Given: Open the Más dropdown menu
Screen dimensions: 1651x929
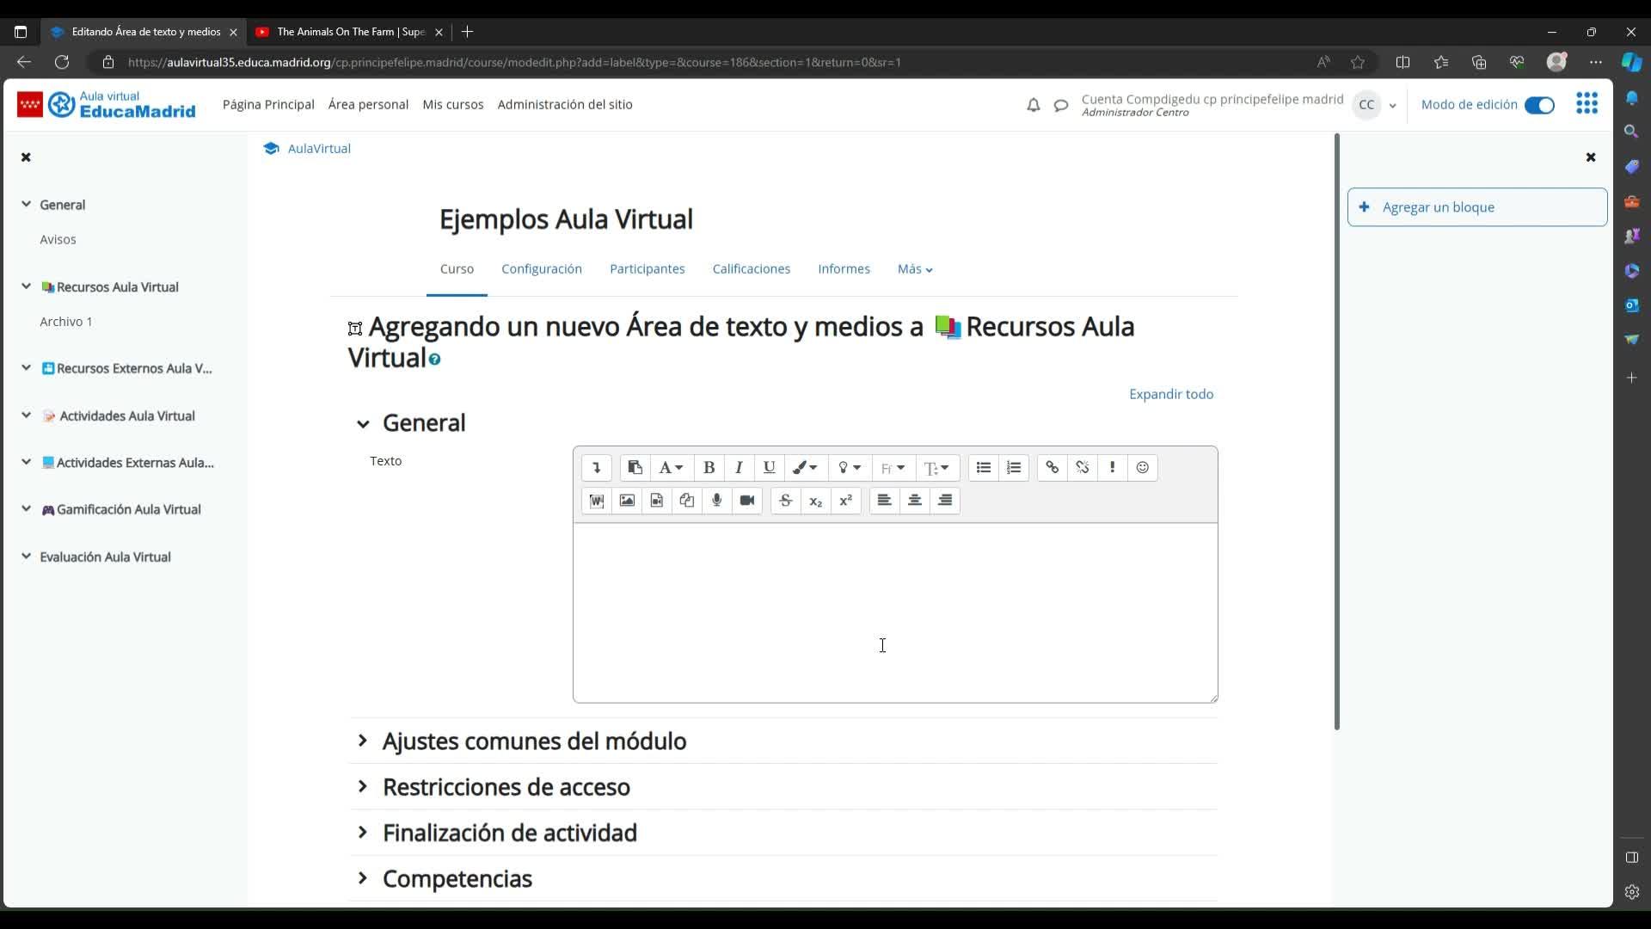Looking at the screenshot, I should pos(914,268).
